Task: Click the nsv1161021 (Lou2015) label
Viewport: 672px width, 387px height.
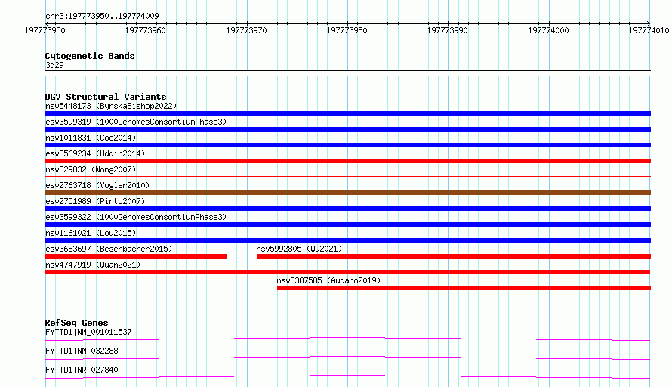Action: pos(91,233)
